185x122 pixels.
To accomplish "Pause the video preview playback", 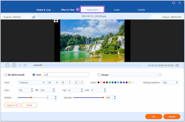I will (7, 65).
